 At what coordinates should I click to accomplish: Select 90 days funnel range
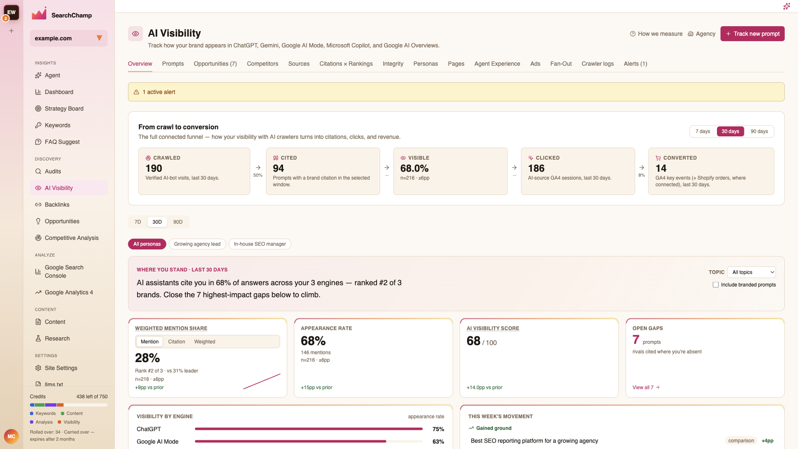coord(759,131)
